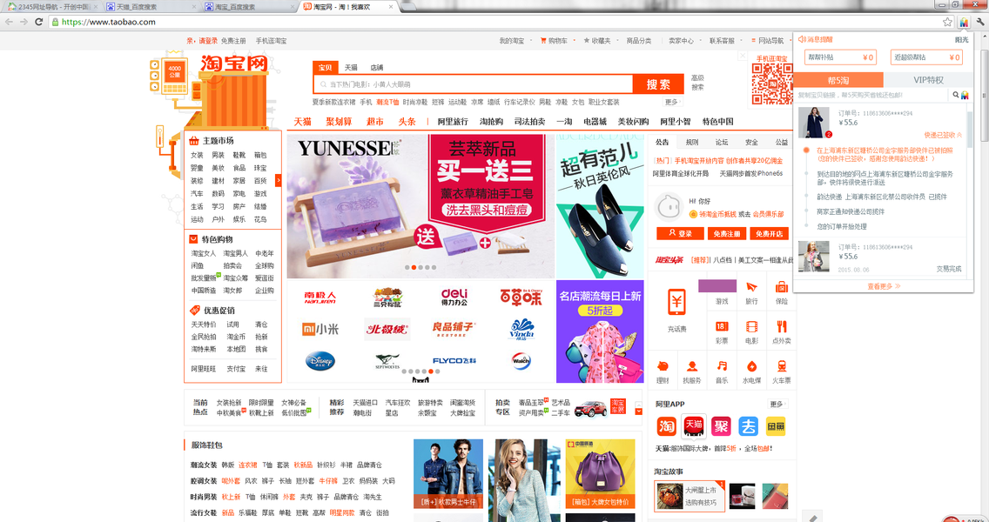Image resolution: width=989 pixels, height=522 pixels.
Task: Click the extension popup search magnifier icon
Action: (x=956, y=95)
